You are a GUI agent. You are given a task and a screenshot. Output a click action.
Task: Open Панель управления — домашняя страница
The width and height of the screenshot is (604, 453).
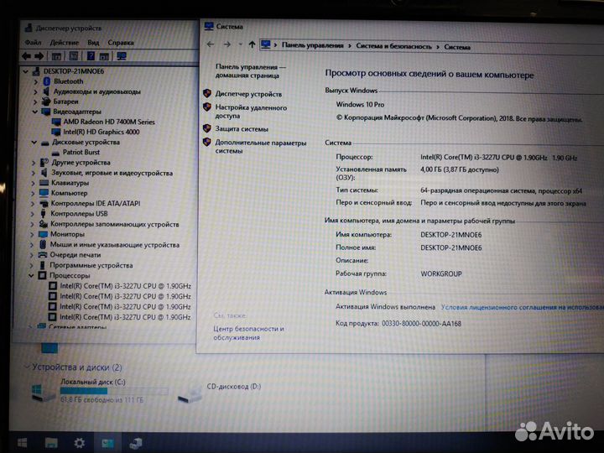250,71
